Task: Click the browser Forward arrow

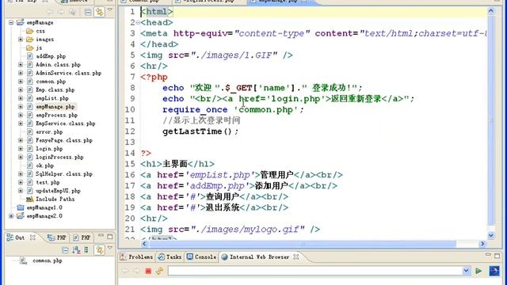Action: 136,271
